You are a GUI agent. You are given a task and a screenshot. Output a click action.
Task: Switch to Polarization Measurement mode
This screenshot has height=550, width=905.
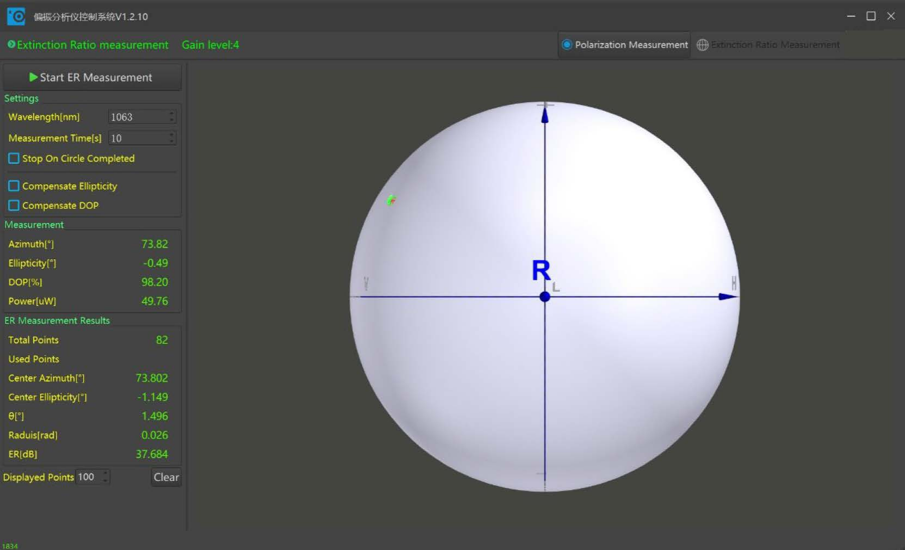click(x=624, y=45)
